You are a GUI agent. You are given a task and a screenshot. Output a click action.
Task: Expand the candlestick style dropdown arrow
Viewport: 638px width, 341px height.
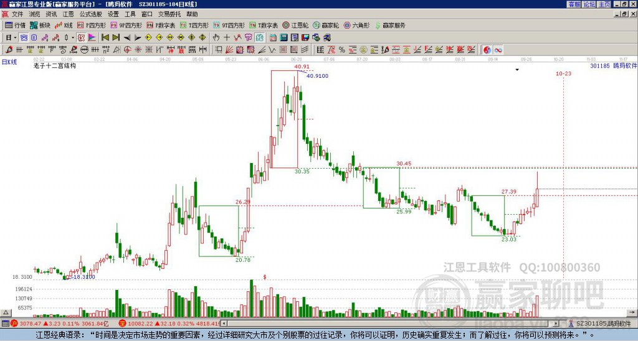coord(73,38)
